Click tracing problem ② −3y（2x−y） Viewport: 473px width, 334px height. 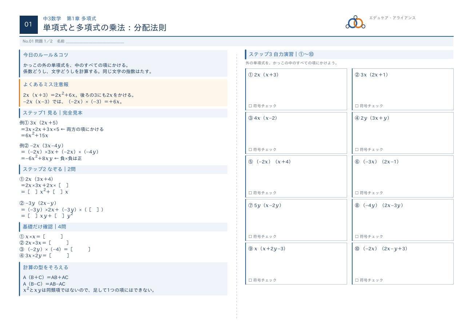pos(38,203)
